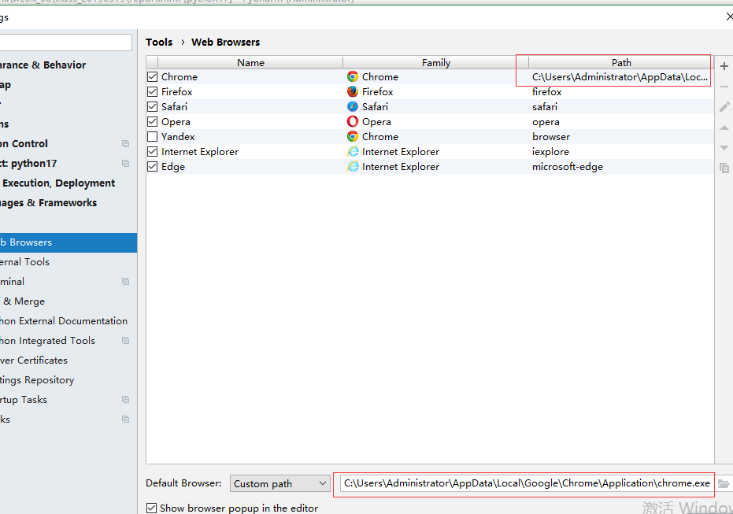The image size is (733, 514).
Task: Select the Firefox browser icon
Action: click(x=354, y=91)
